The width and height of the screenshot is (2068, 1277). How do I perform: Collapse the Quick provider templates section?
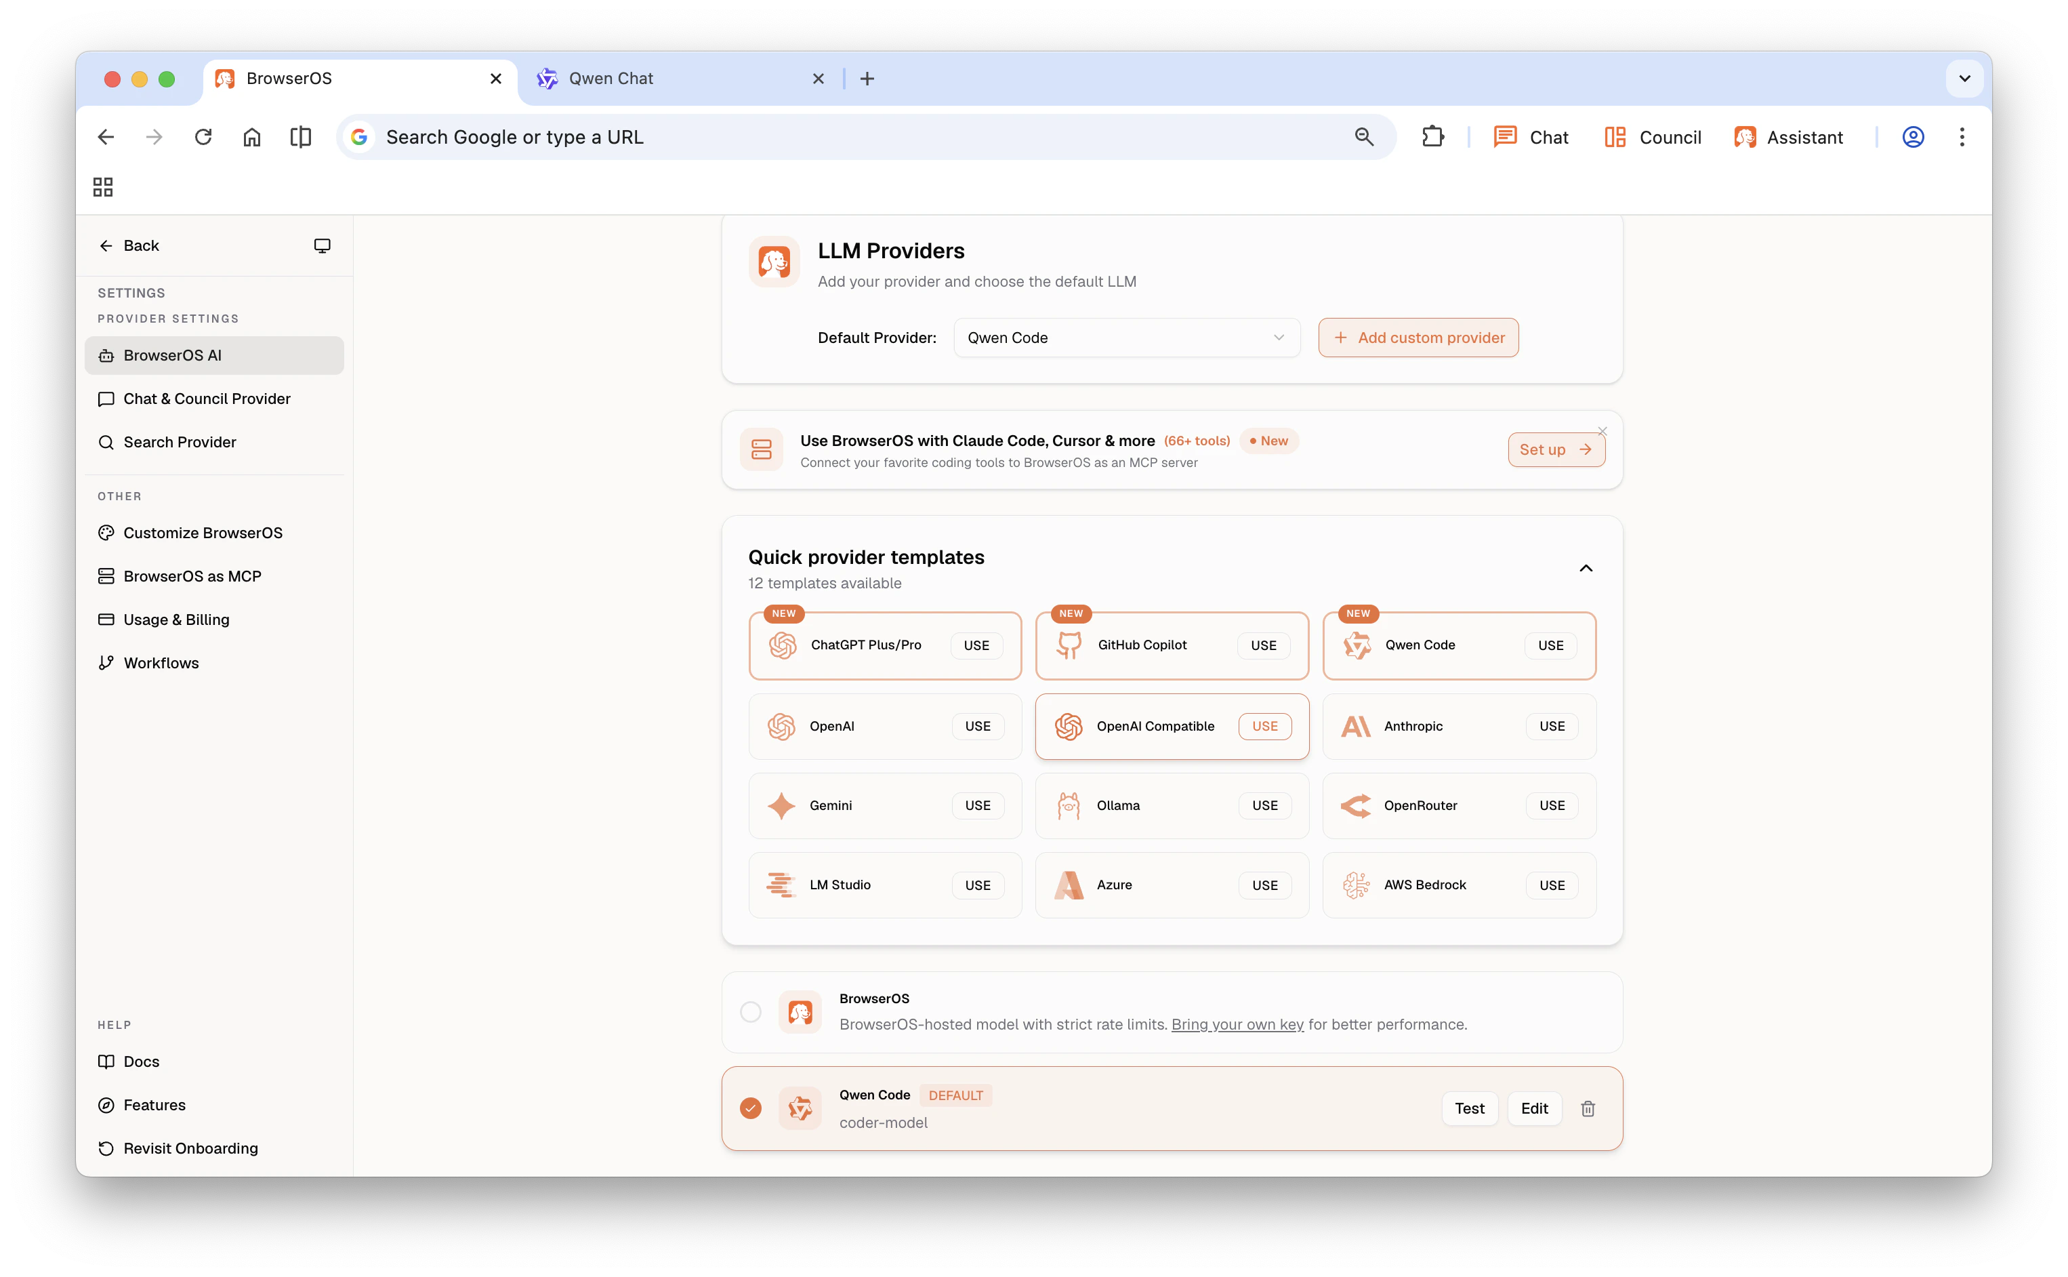point(1585,569)
